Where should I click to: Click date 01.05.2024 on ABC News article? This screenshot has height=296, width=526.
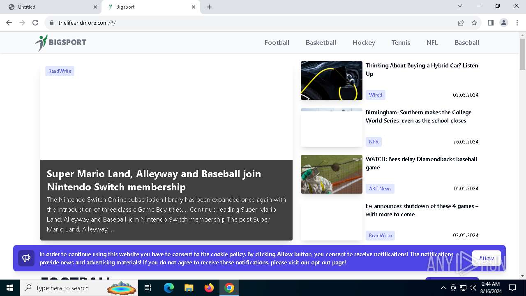(x=466, y=189)
